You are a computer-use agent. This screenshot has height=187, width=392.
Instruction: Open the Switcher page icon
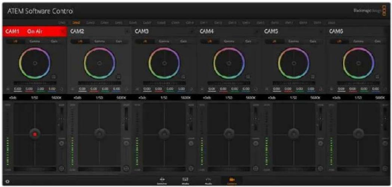[x=162, y=181]
